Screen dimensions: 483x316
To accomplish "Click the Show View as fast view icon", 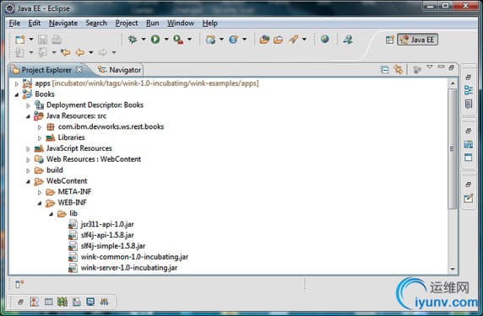I will (19, 284).
